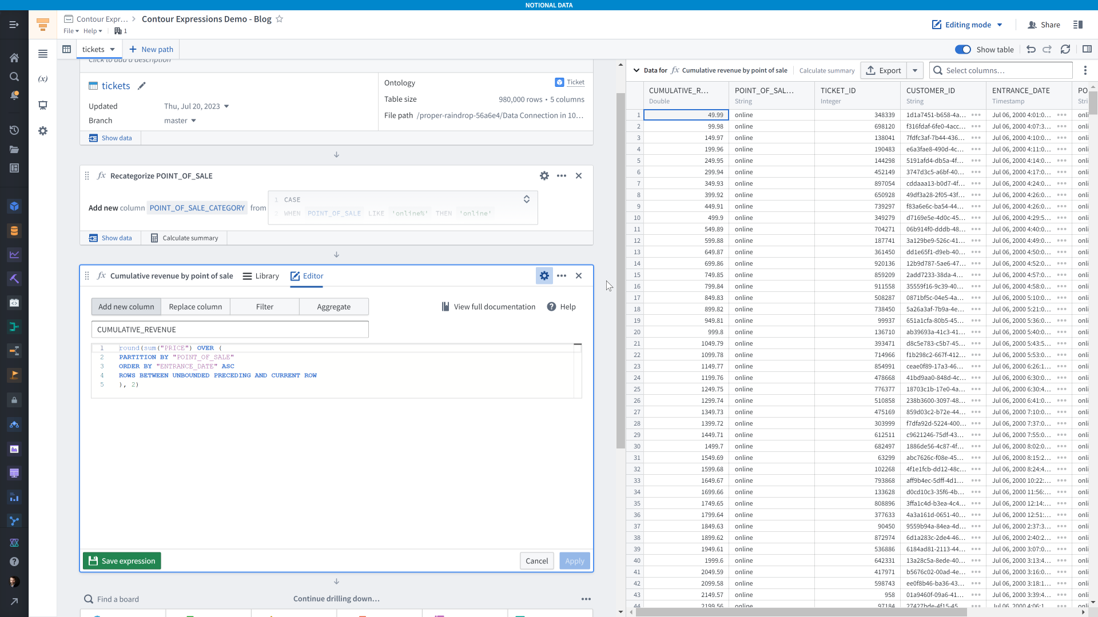This screenshot has height=617, width=1098.
Task: Expand the CASE expression editor
Action: tap(527, 199)
